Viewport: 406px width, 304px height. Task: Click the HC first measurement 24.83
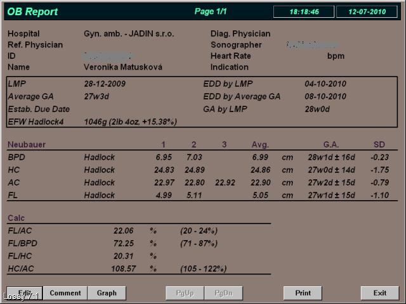click(x=164, y=170)
